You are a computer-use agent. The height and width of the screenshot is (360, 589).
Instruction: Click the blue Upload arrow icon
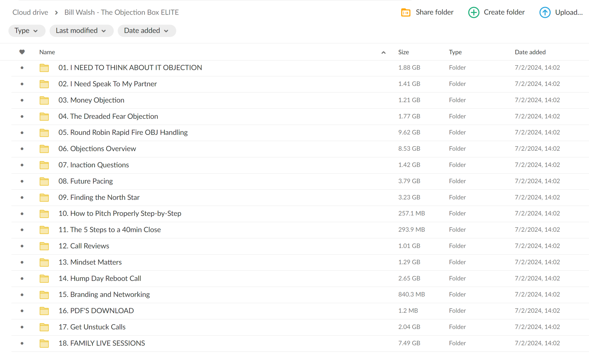545,12
